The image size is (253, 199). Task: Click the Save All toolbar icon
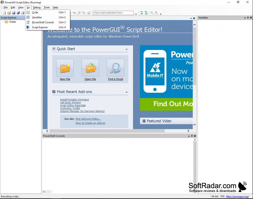18,13
